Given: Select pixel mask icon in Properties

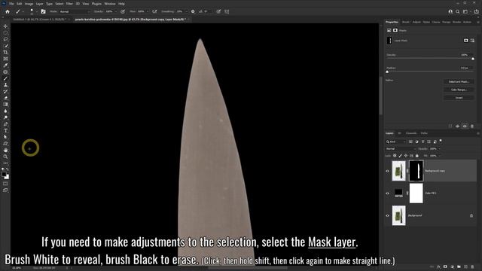Looking at the screenshot, I should pyautogui.click(x=466, y=40).
